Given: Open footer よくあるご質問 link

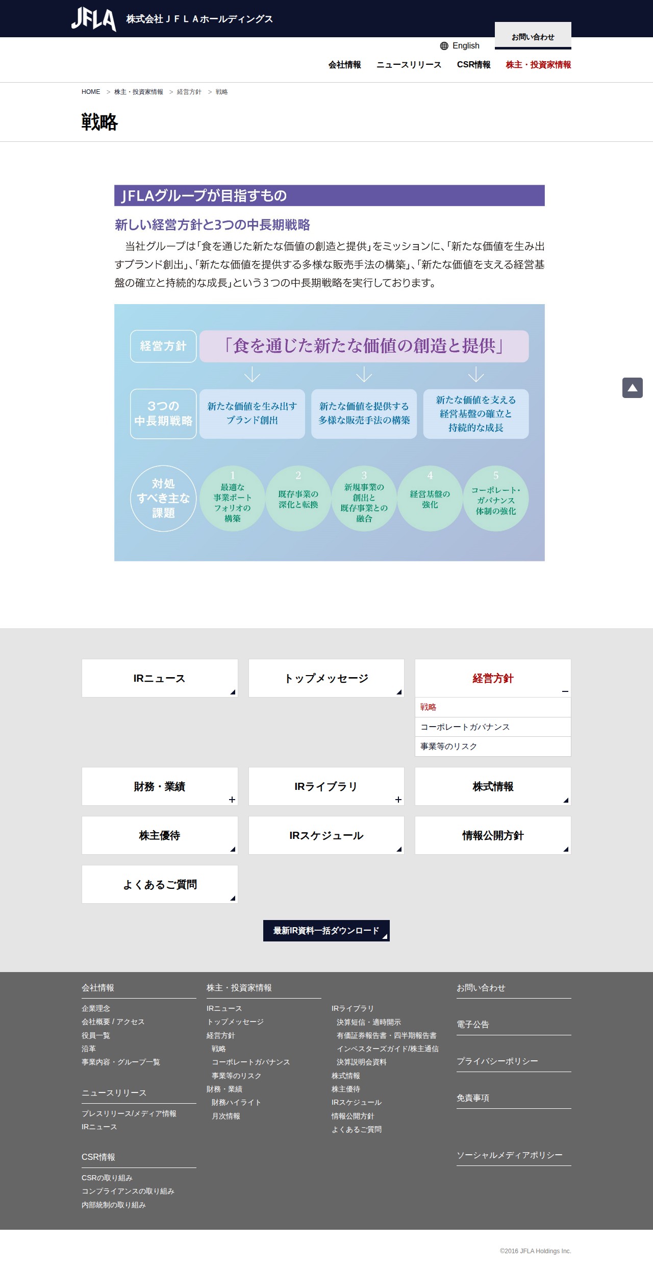Looking at the screenshot, I should click(357, 1129).
